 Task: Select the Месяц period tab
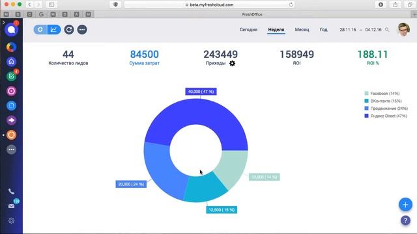[x=302, y=30]
